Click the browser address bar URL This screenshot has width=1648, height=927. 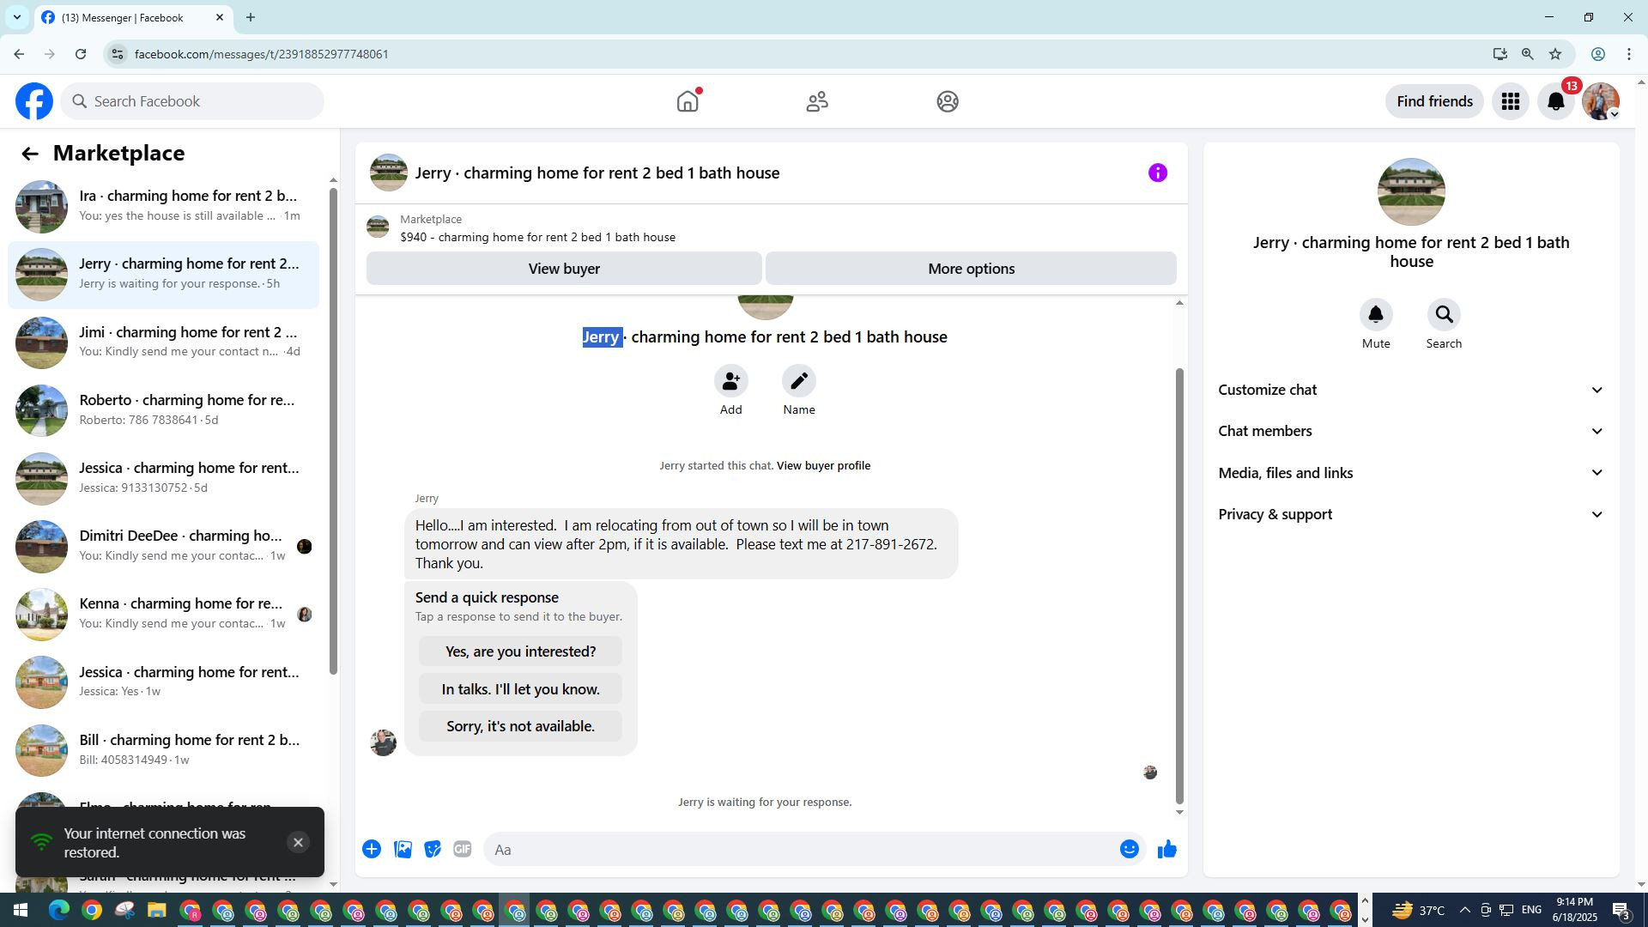pos(262,54)
